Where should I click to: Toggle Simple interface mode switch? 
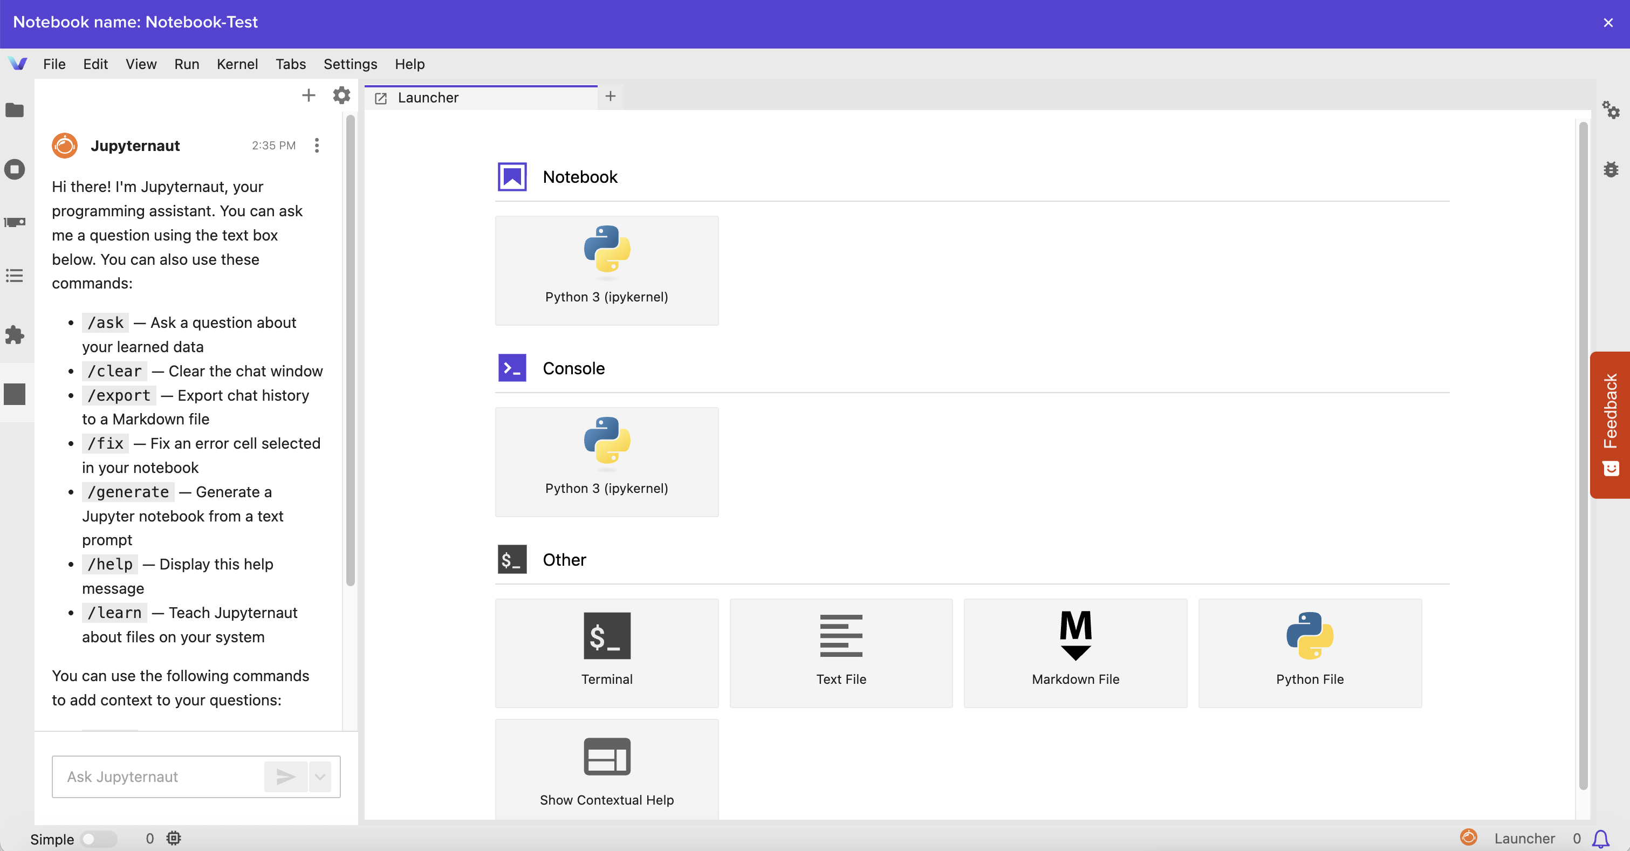99,839
